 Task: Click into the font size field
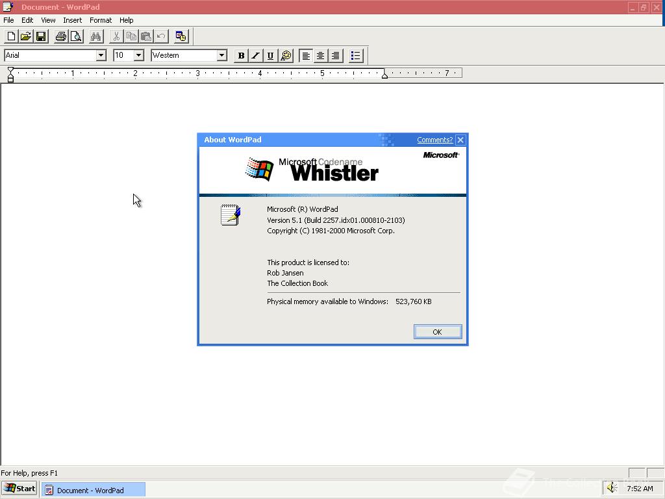123,55
